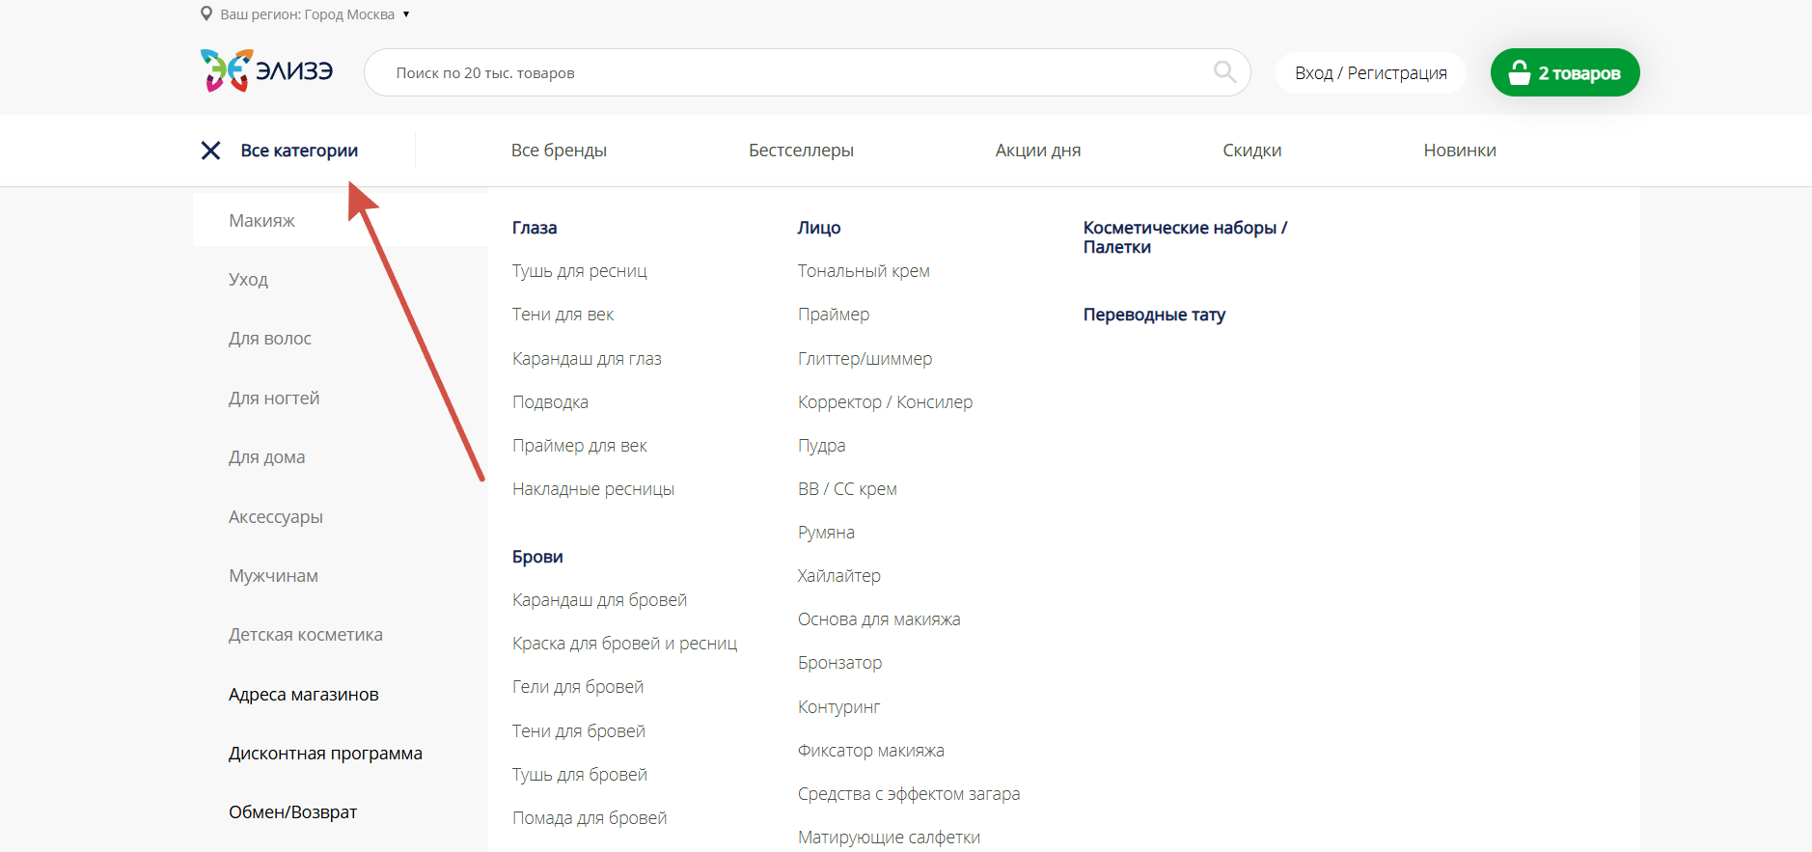Click the Элизэ logo
Screen dimensions: 1812x852
coord(266,71)
